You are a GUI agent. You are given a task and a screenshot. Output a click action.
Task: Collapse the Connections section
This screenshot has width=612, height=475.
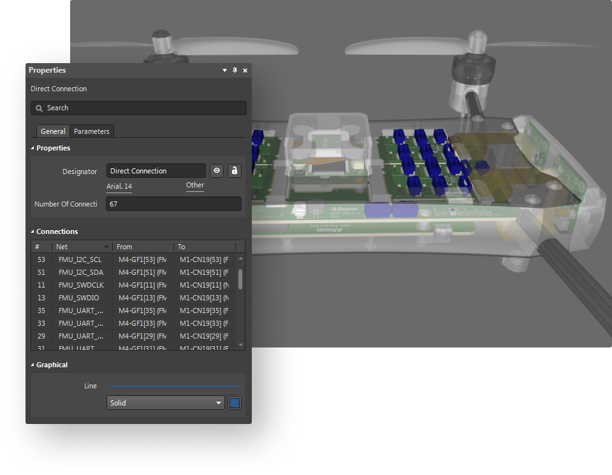click(33, 232)
